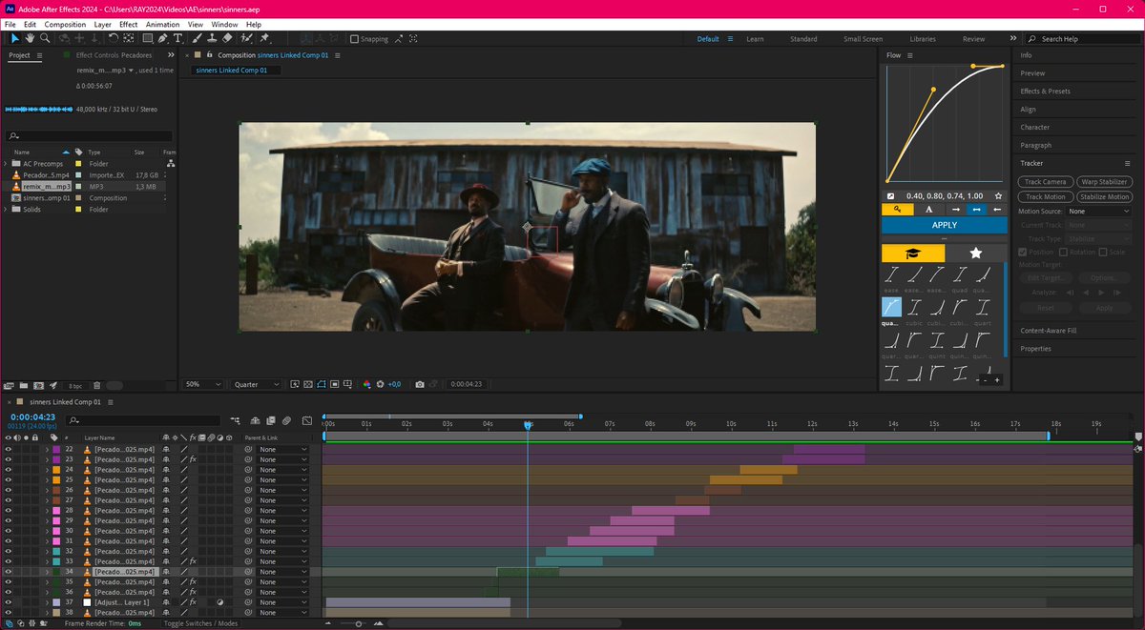Expand layer 30 properties arrow
This screenshot has height=630, width=1145.
coord(47,531)
